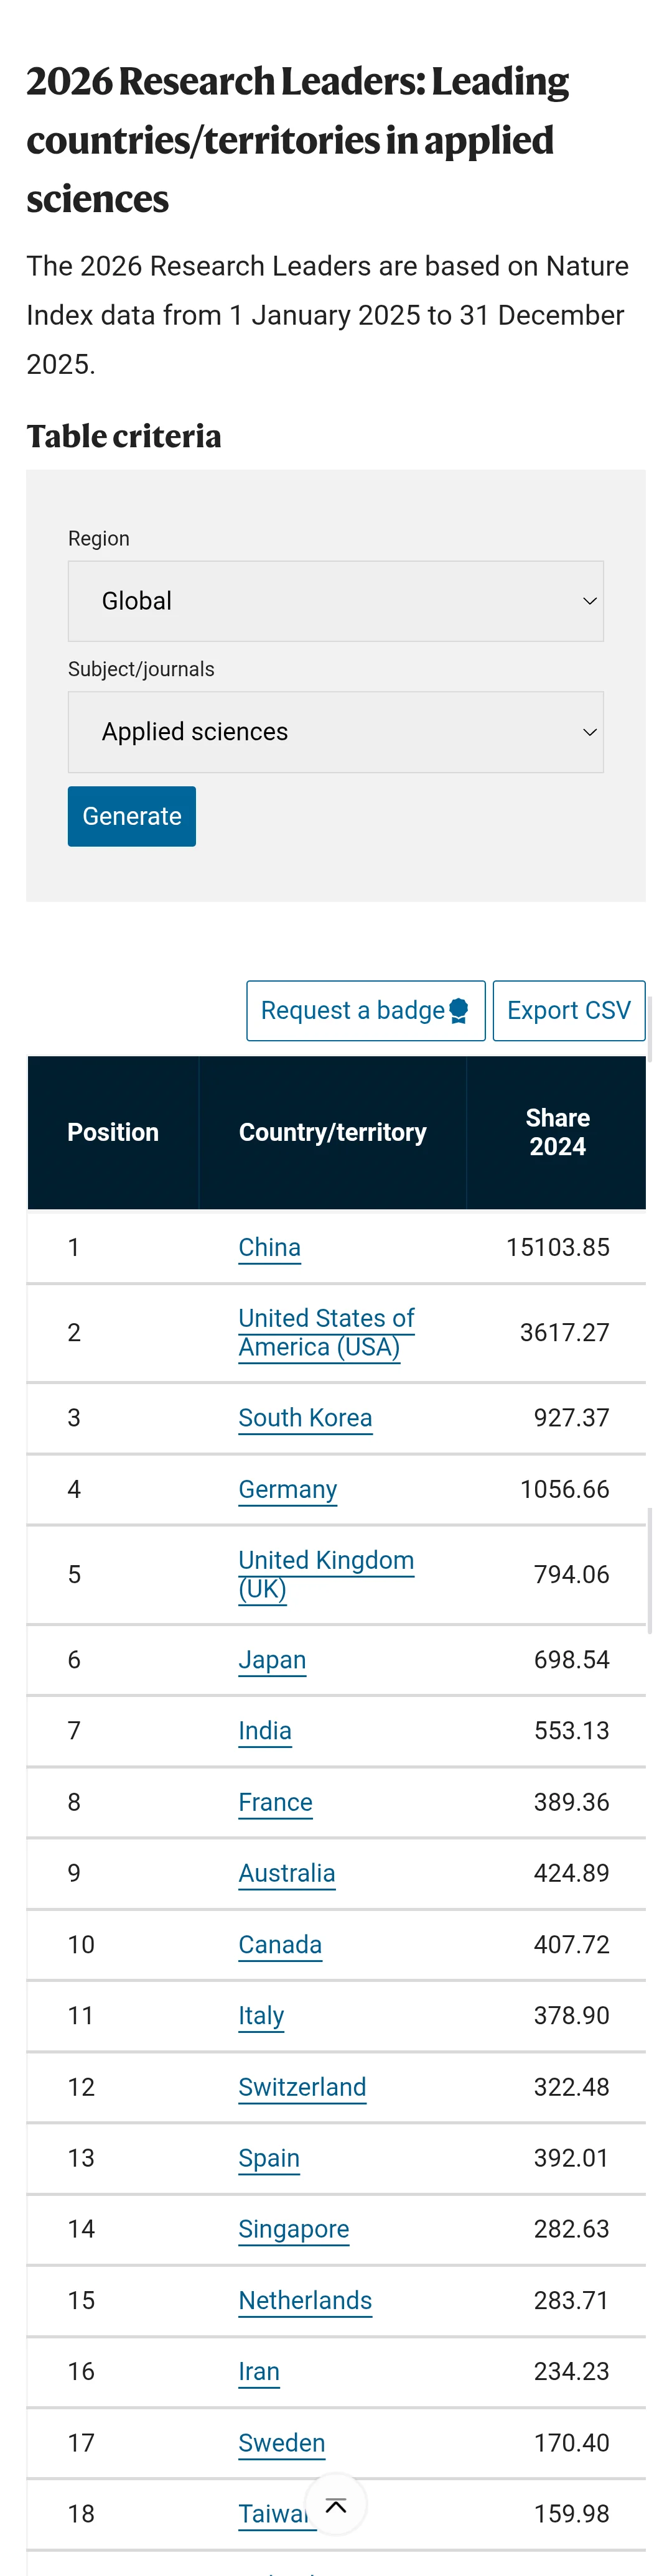Screen dimensions: 672x2576
Task: Click the Share 2024 column header
Action: coord(557,1132)
